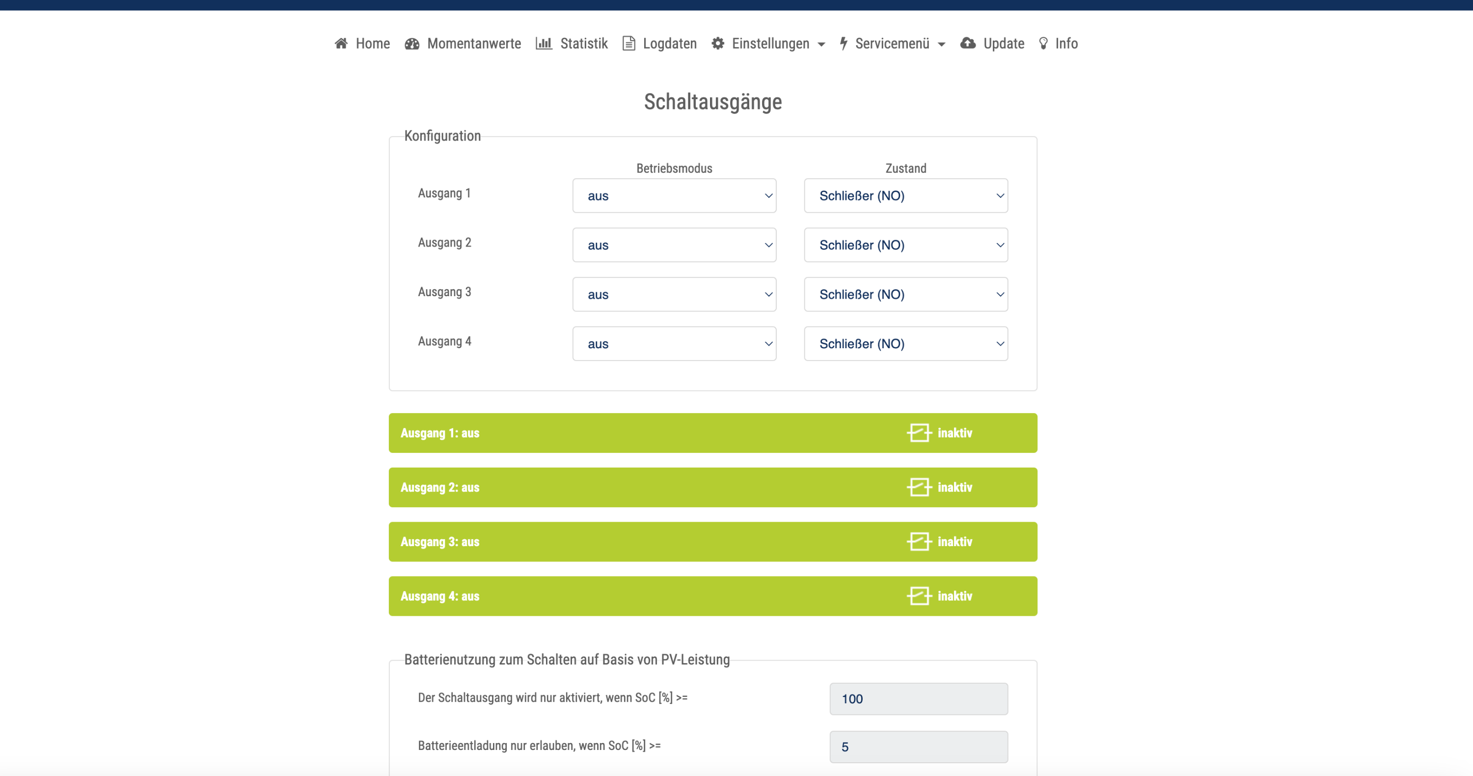Image resolution: width=1473 pixels, height=776 pixels.
Task: Click the Ausgang 4: aus status bar
Action: pos(712,596)
